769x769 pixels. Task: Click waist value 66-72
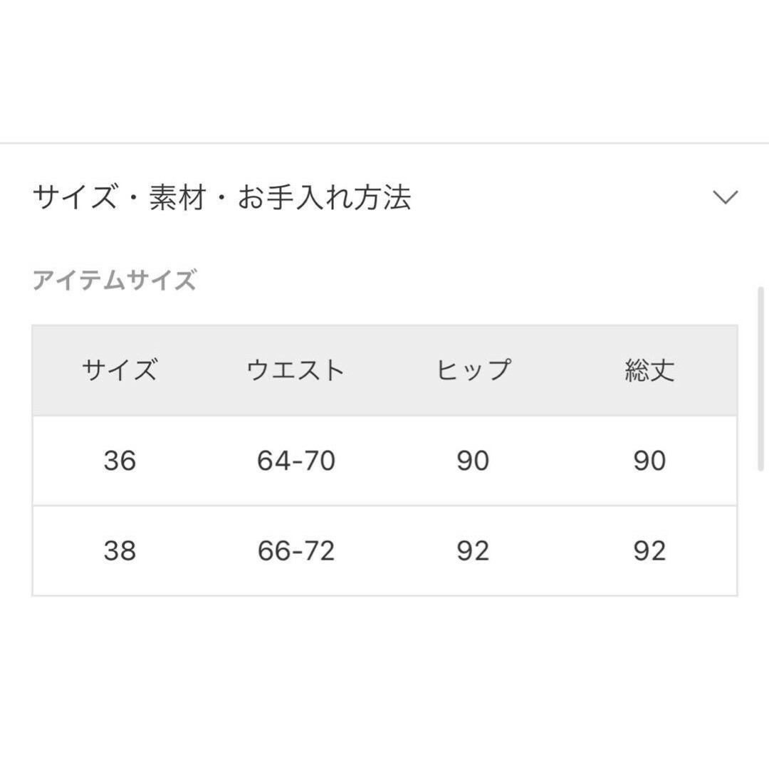pyautogui.click(x=296, y=550)
